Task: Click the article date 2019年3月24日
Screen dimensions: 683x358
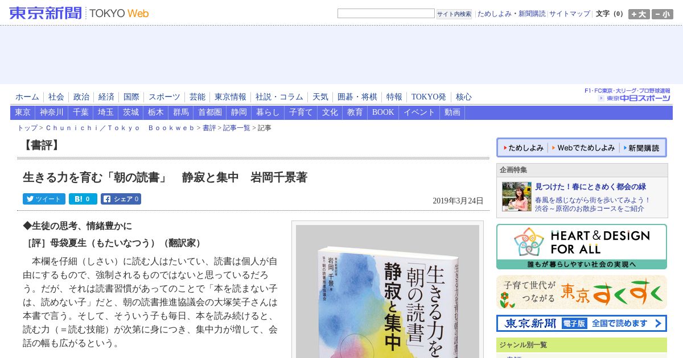Action: point(458,201)
